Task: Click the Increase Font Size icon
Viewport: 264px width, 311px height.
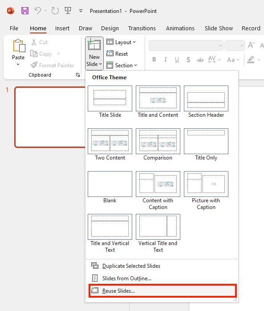Action: pyautogui.click(x=252, y=45)
